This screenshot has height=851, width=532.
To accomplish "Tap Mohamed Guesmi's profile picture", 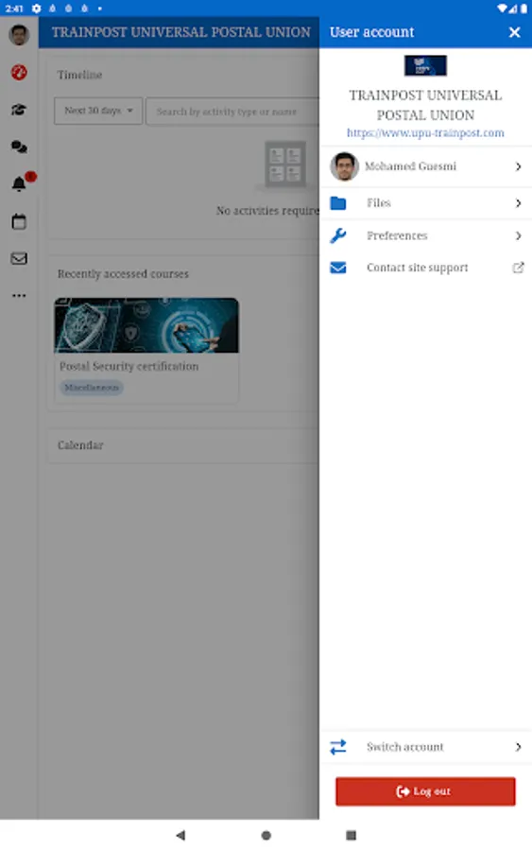I will (x=344, y=166).
